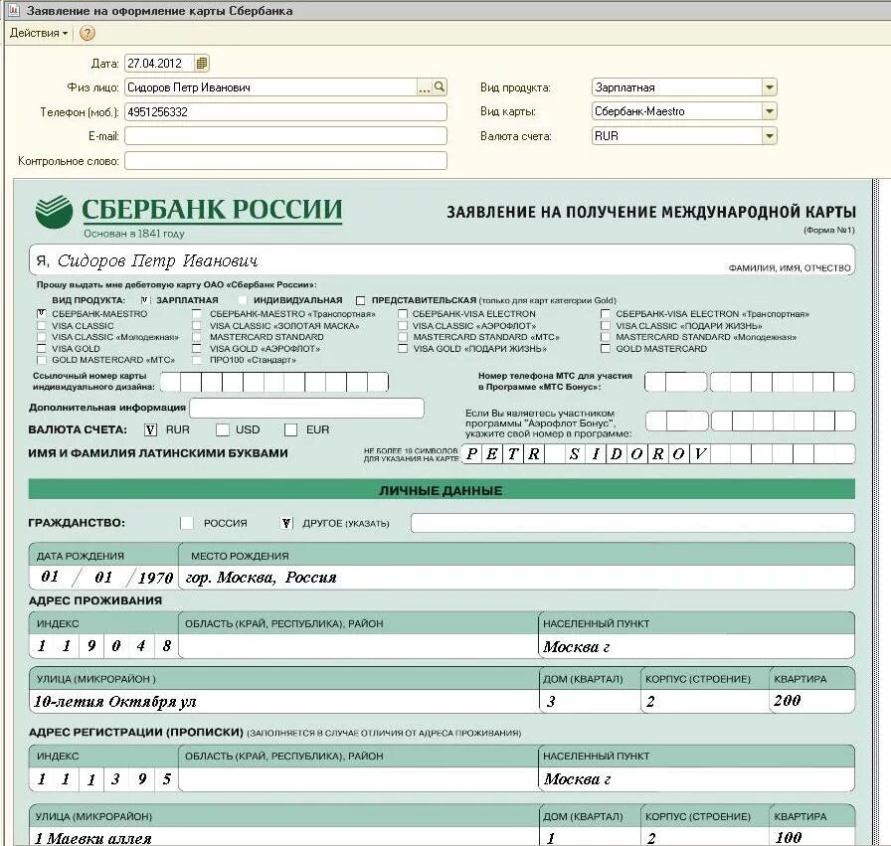
Task: Check the РОССИЯ citizenship checkbox
Action: (x=186, y=523)
